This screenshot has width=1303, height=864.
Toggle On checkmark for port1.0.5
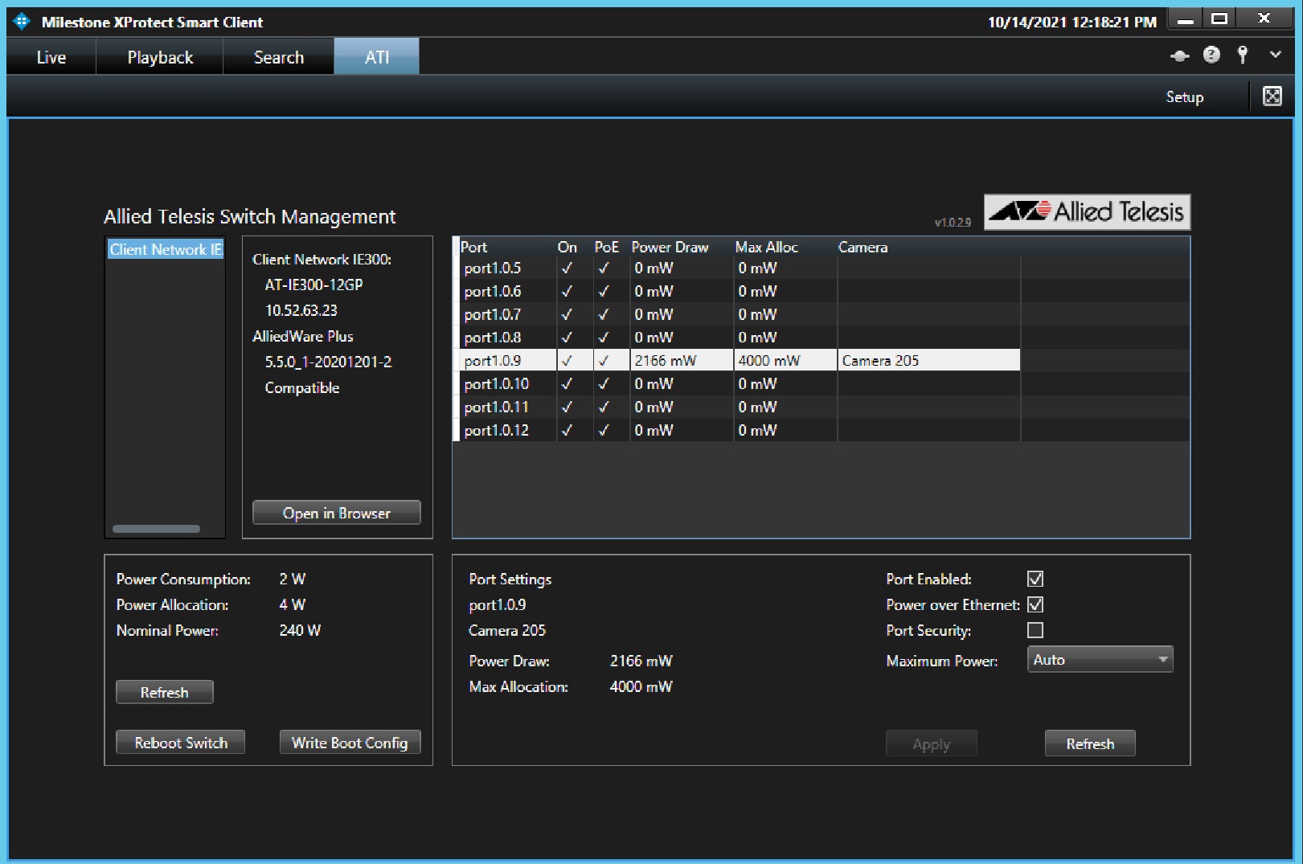(x=568, y=268)
